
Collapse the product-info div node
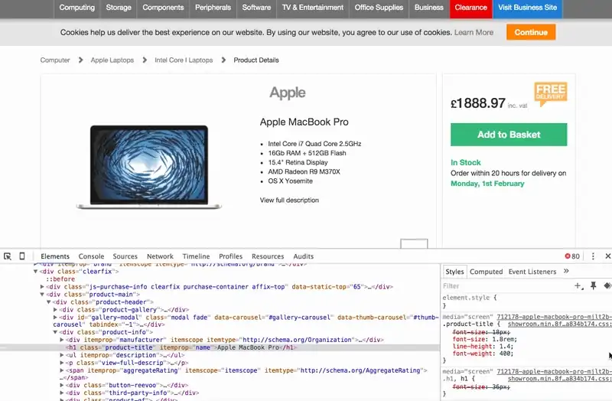[x=55, y=332]
